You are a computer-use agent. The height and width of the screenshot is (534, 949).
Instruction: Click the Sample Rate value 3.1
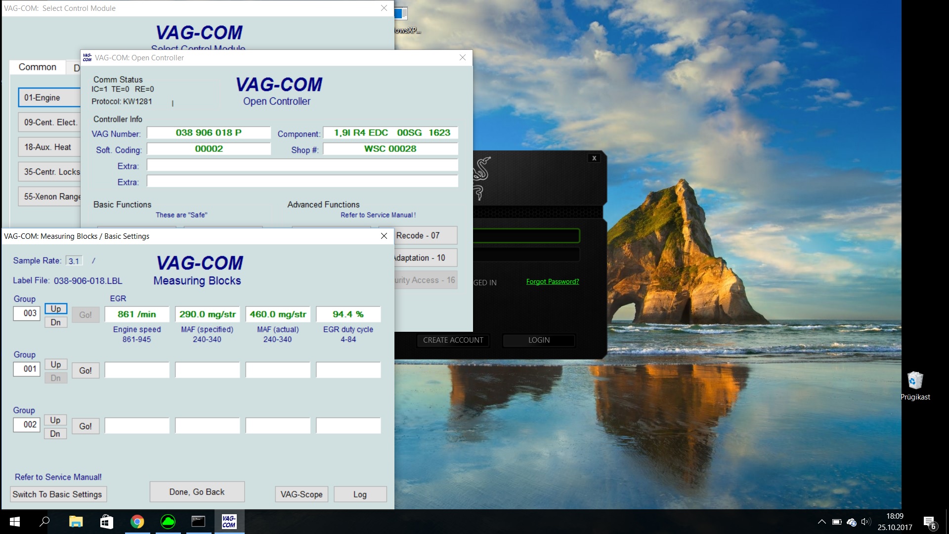tap(74, 261)
